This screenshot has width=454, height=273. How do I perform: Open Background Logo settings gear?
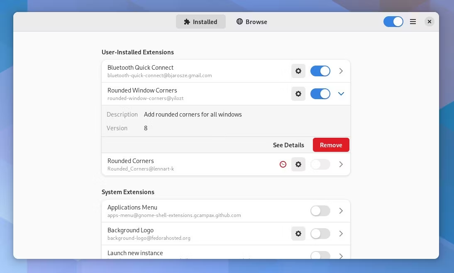298,234
